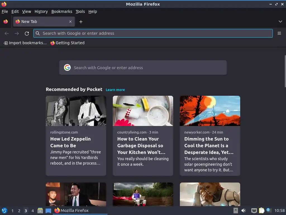Open the volume control tray icon
Viewport: 286px width, 215px height.
(x=244, y=211)
